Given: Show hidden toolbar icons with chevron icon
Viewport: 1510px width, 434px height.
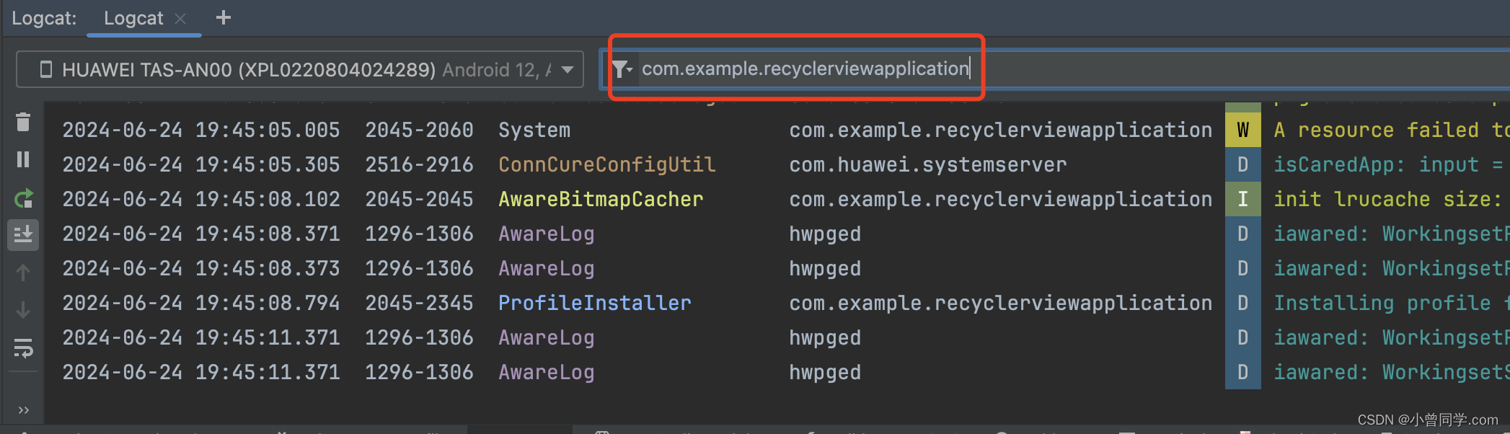Looking at the screenshot, I should 23,409.
